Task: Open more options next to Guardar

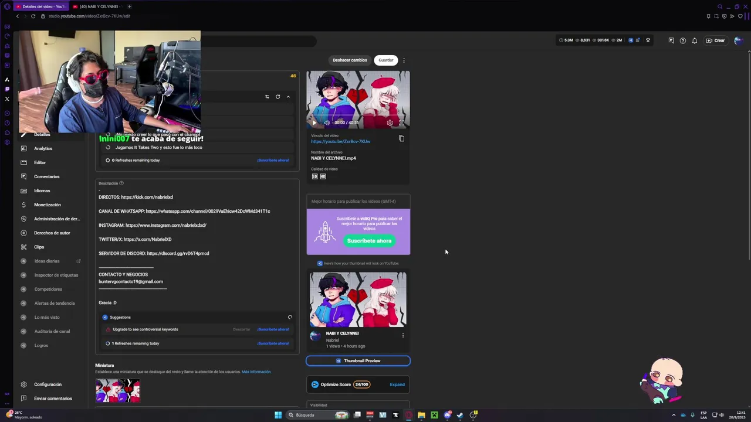Action: pos(404,60)
